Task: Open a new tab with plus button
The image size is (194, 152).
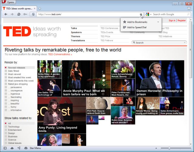Action: (40, 8)
